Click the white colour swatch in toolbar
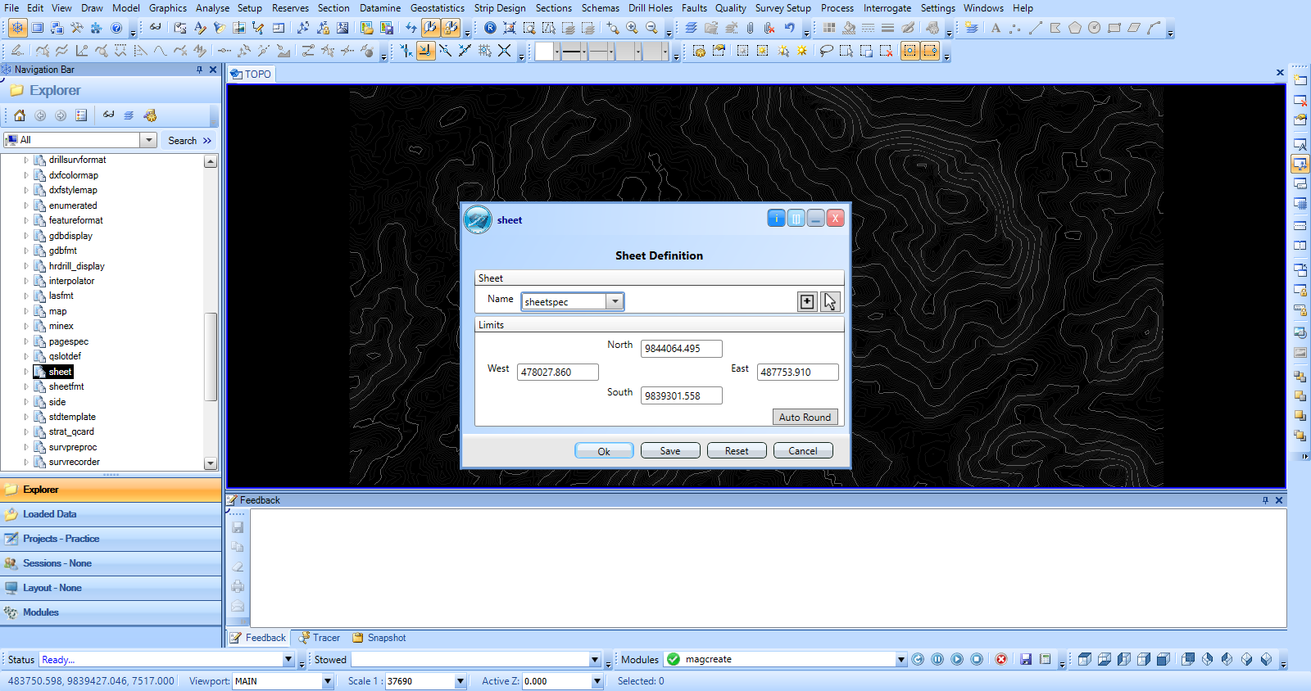Screen dimensions: 1311x691 544,52
